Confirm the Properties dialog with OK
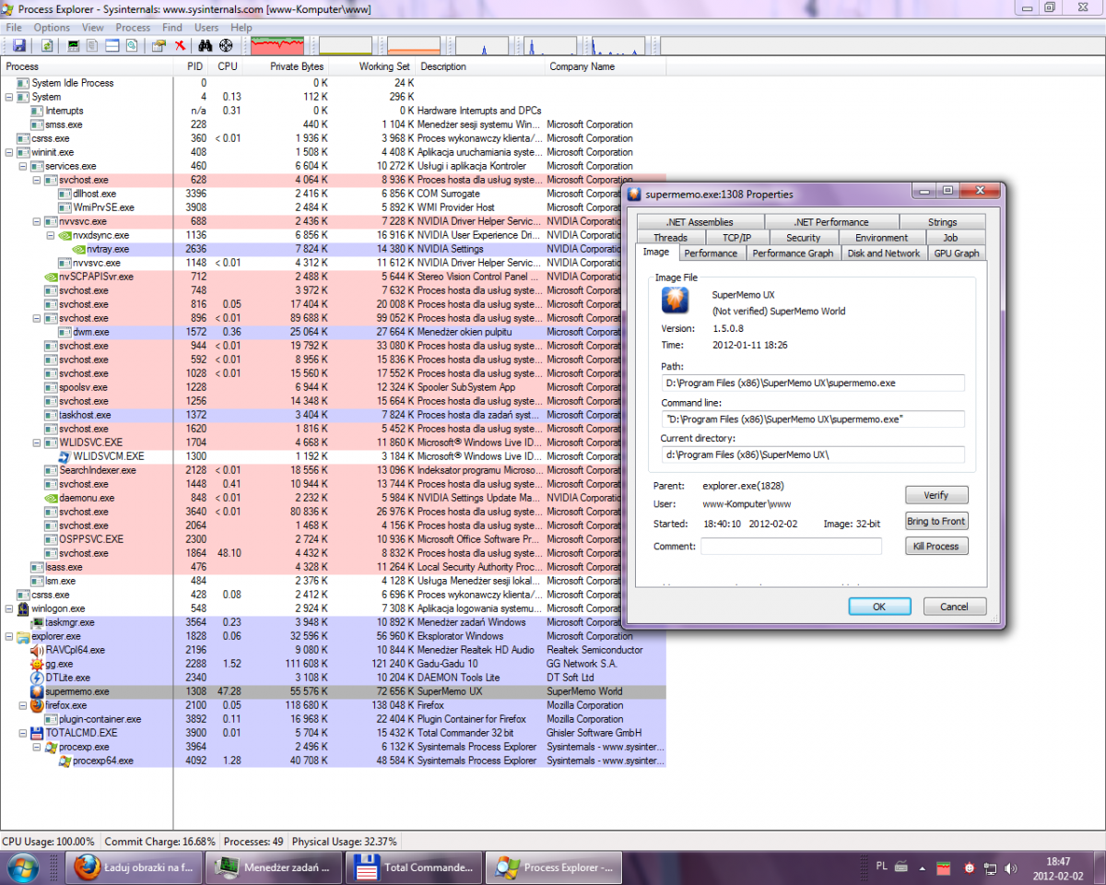Viewport: 1106px width, 885px height. point(879,607)
